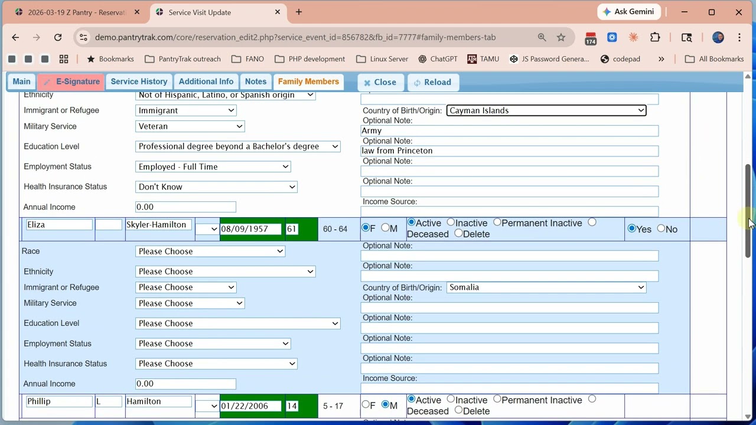Open the Professional degree education dropdown
The image size is (756, 425).
(237, 146)
